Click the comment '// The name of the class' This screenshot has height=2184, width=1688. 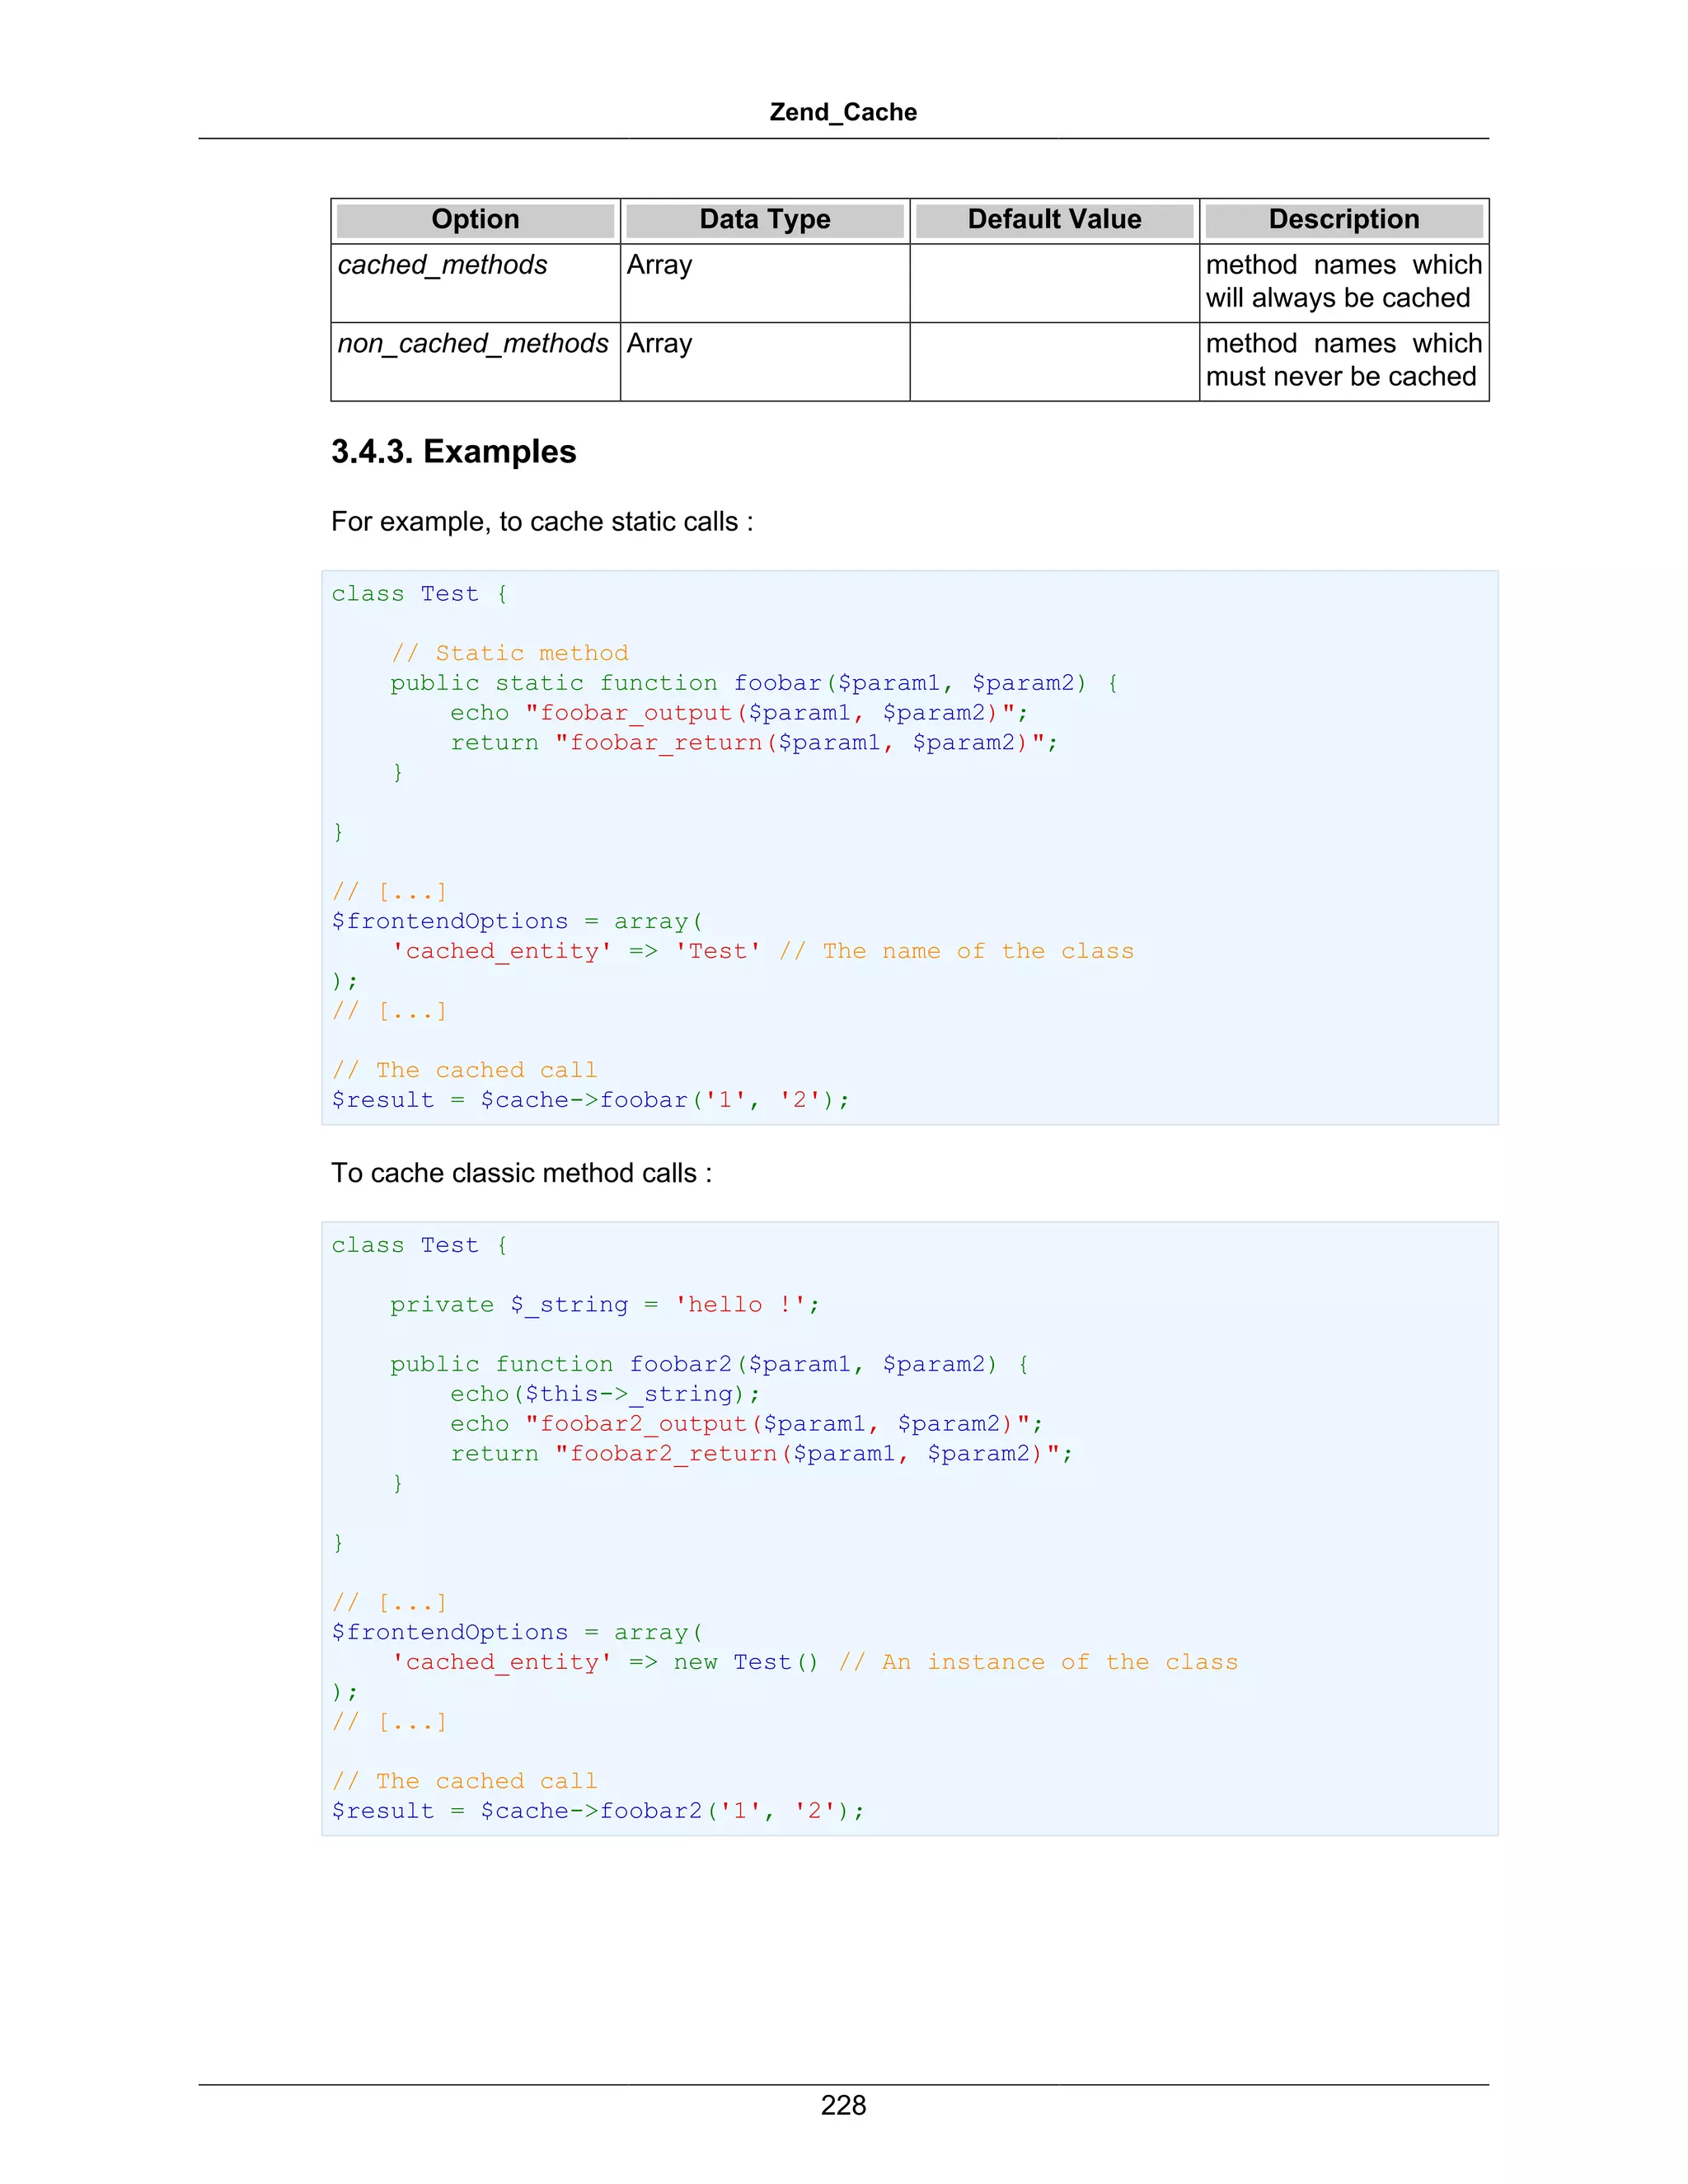pyautogui.click(x=957, y=951)
